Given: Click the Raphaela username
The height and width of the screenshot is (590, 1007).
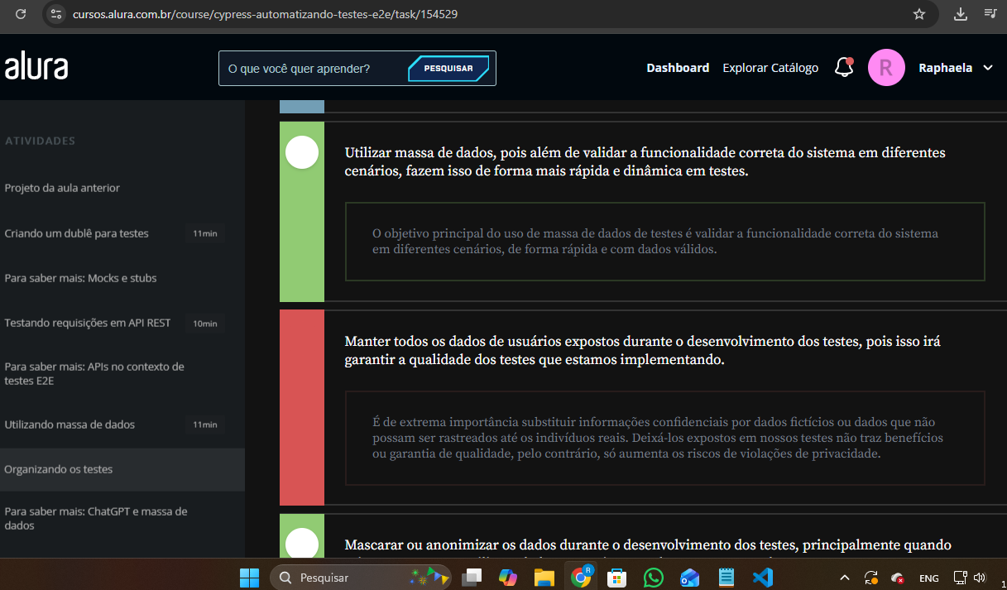Looking at the screenshot, I should 945,68.
